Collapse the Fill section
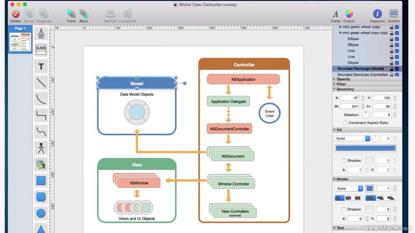 pyautogui.click(x=334, y=130)
